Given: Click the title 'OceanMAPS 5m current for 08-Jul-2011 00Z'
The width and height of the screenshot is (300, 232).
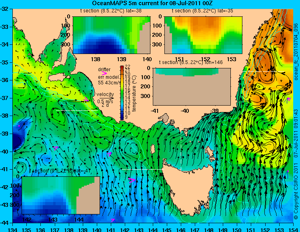Looking at the screenshot, I should click(152, 3).
